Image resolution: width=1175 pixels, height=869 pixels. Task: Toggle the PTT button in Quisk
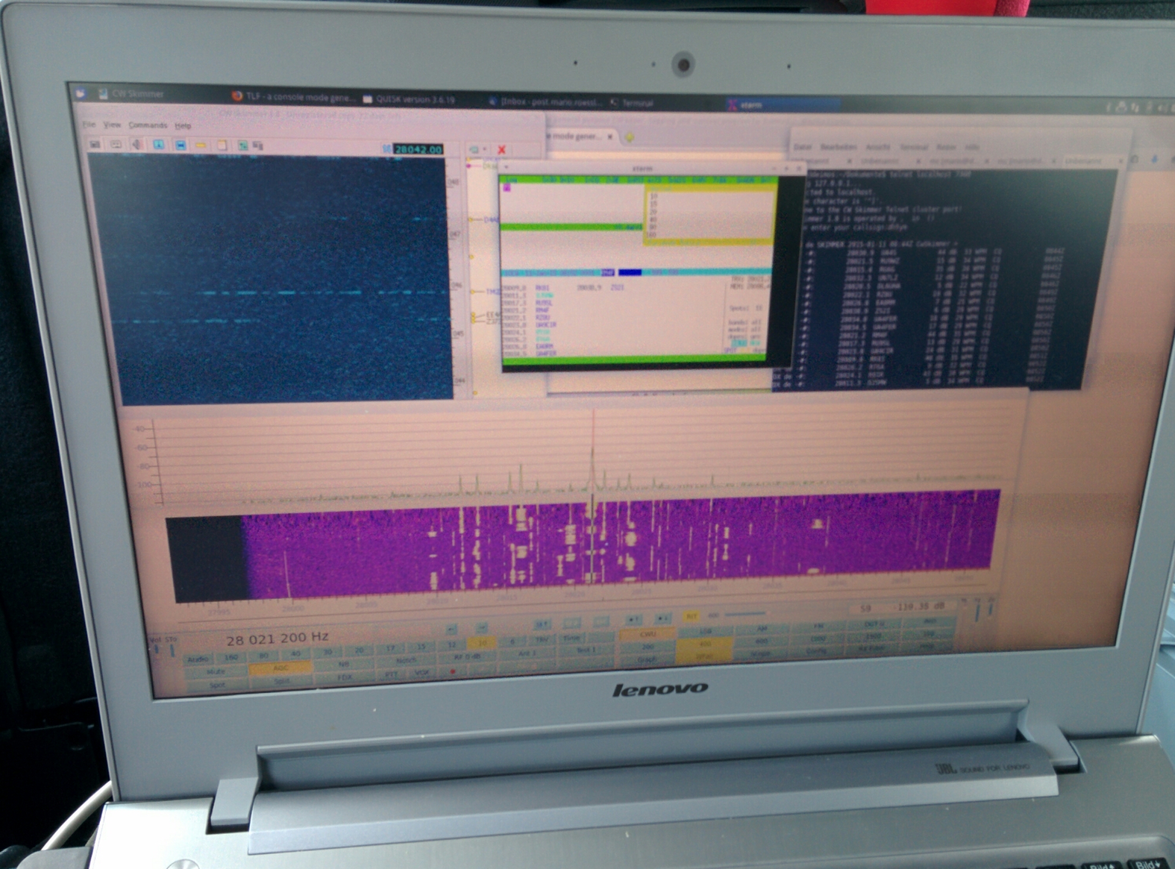tap(391, 674)
